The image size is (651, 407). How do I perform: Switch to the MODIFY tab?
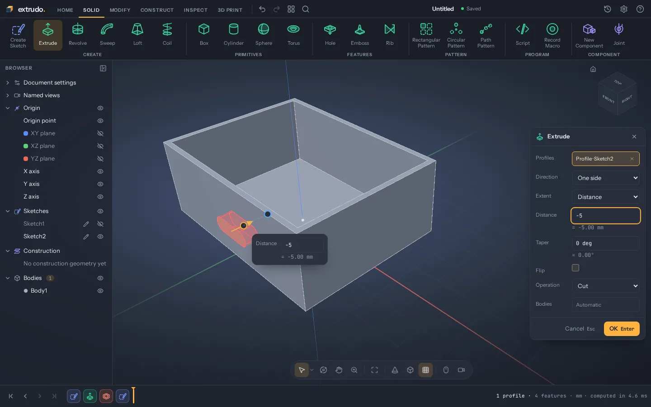[x=120, y=9]
